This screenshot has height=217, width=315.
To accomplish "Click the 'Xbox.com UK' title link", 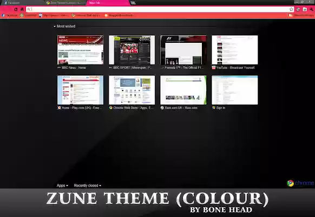I will [181, 108].
